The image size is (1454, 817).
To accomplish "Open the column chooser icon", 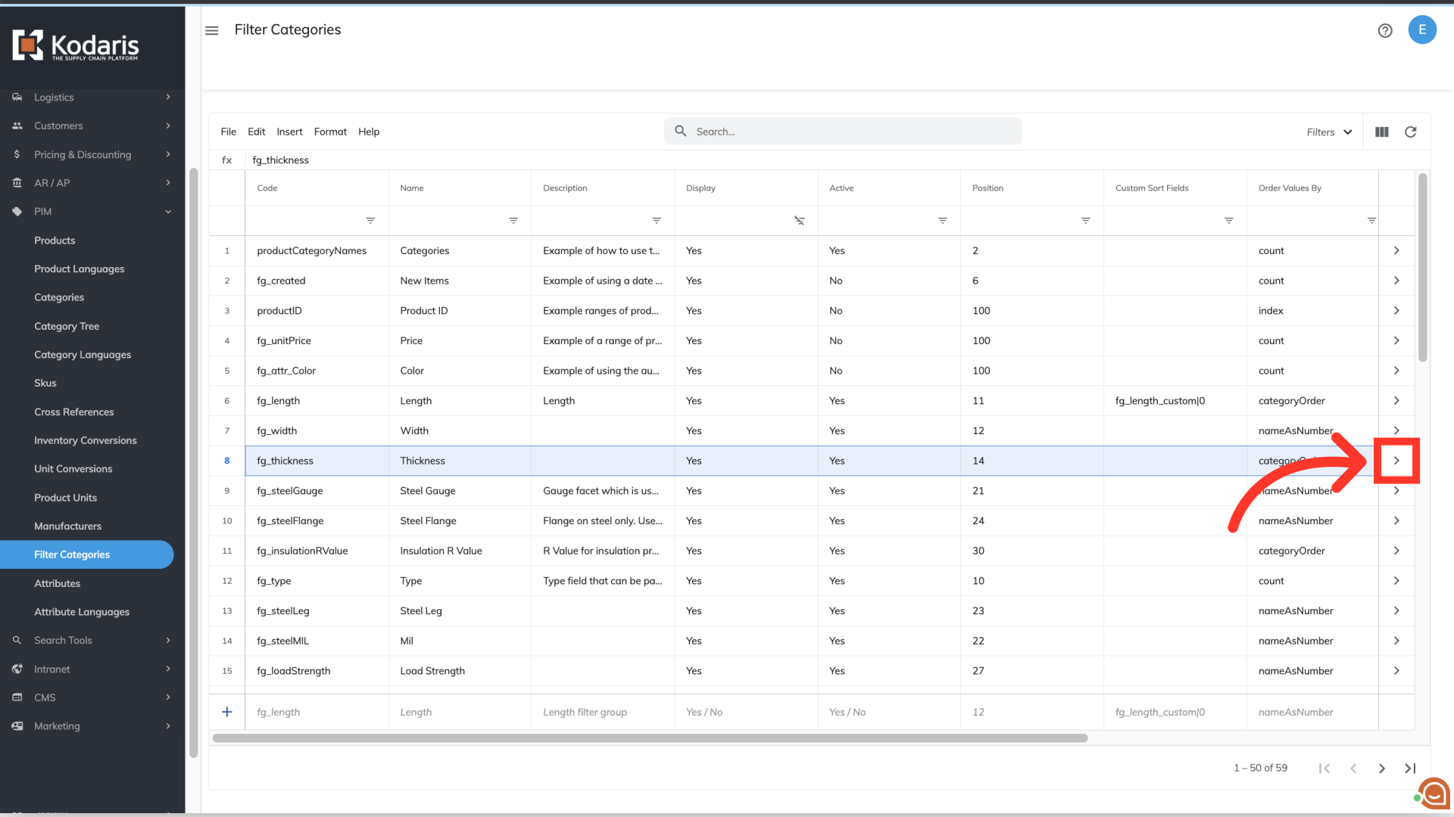I will click(x=1382, y=132).
